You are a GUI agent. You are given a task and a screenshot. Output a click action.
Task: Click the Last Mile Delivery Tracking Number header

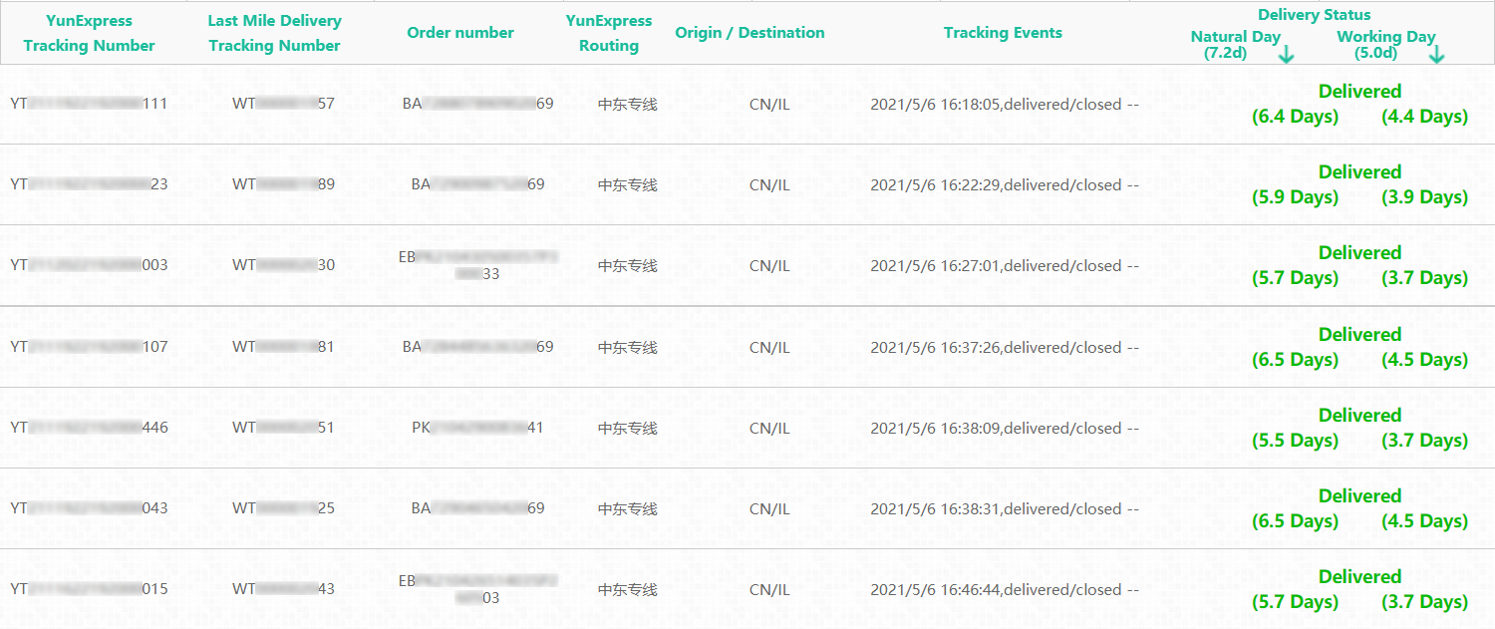(275, 33)
